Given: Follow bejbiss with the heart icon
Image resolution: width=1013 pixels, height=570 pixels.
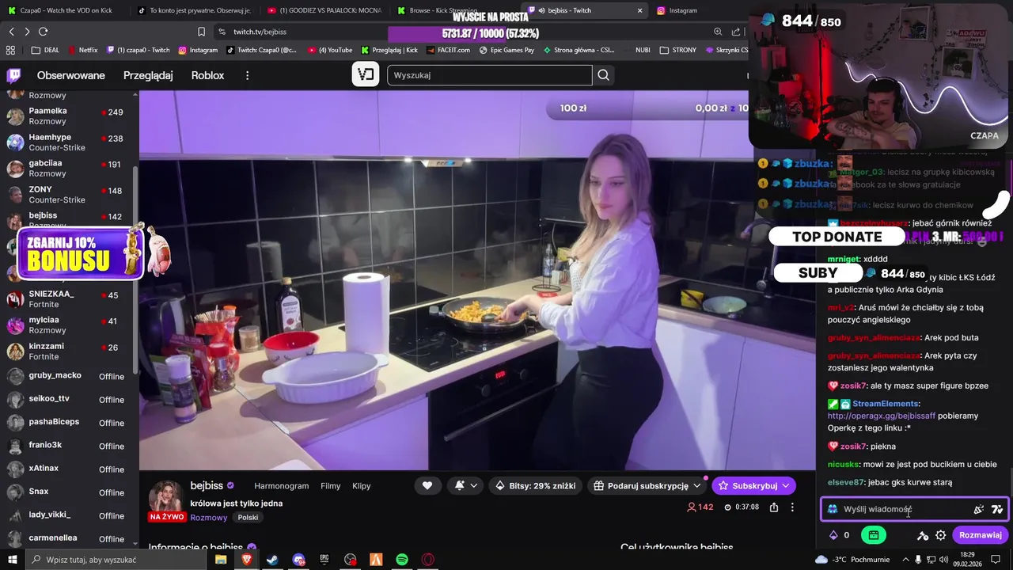Looking at the screenshot, I should tap(427, 485).
